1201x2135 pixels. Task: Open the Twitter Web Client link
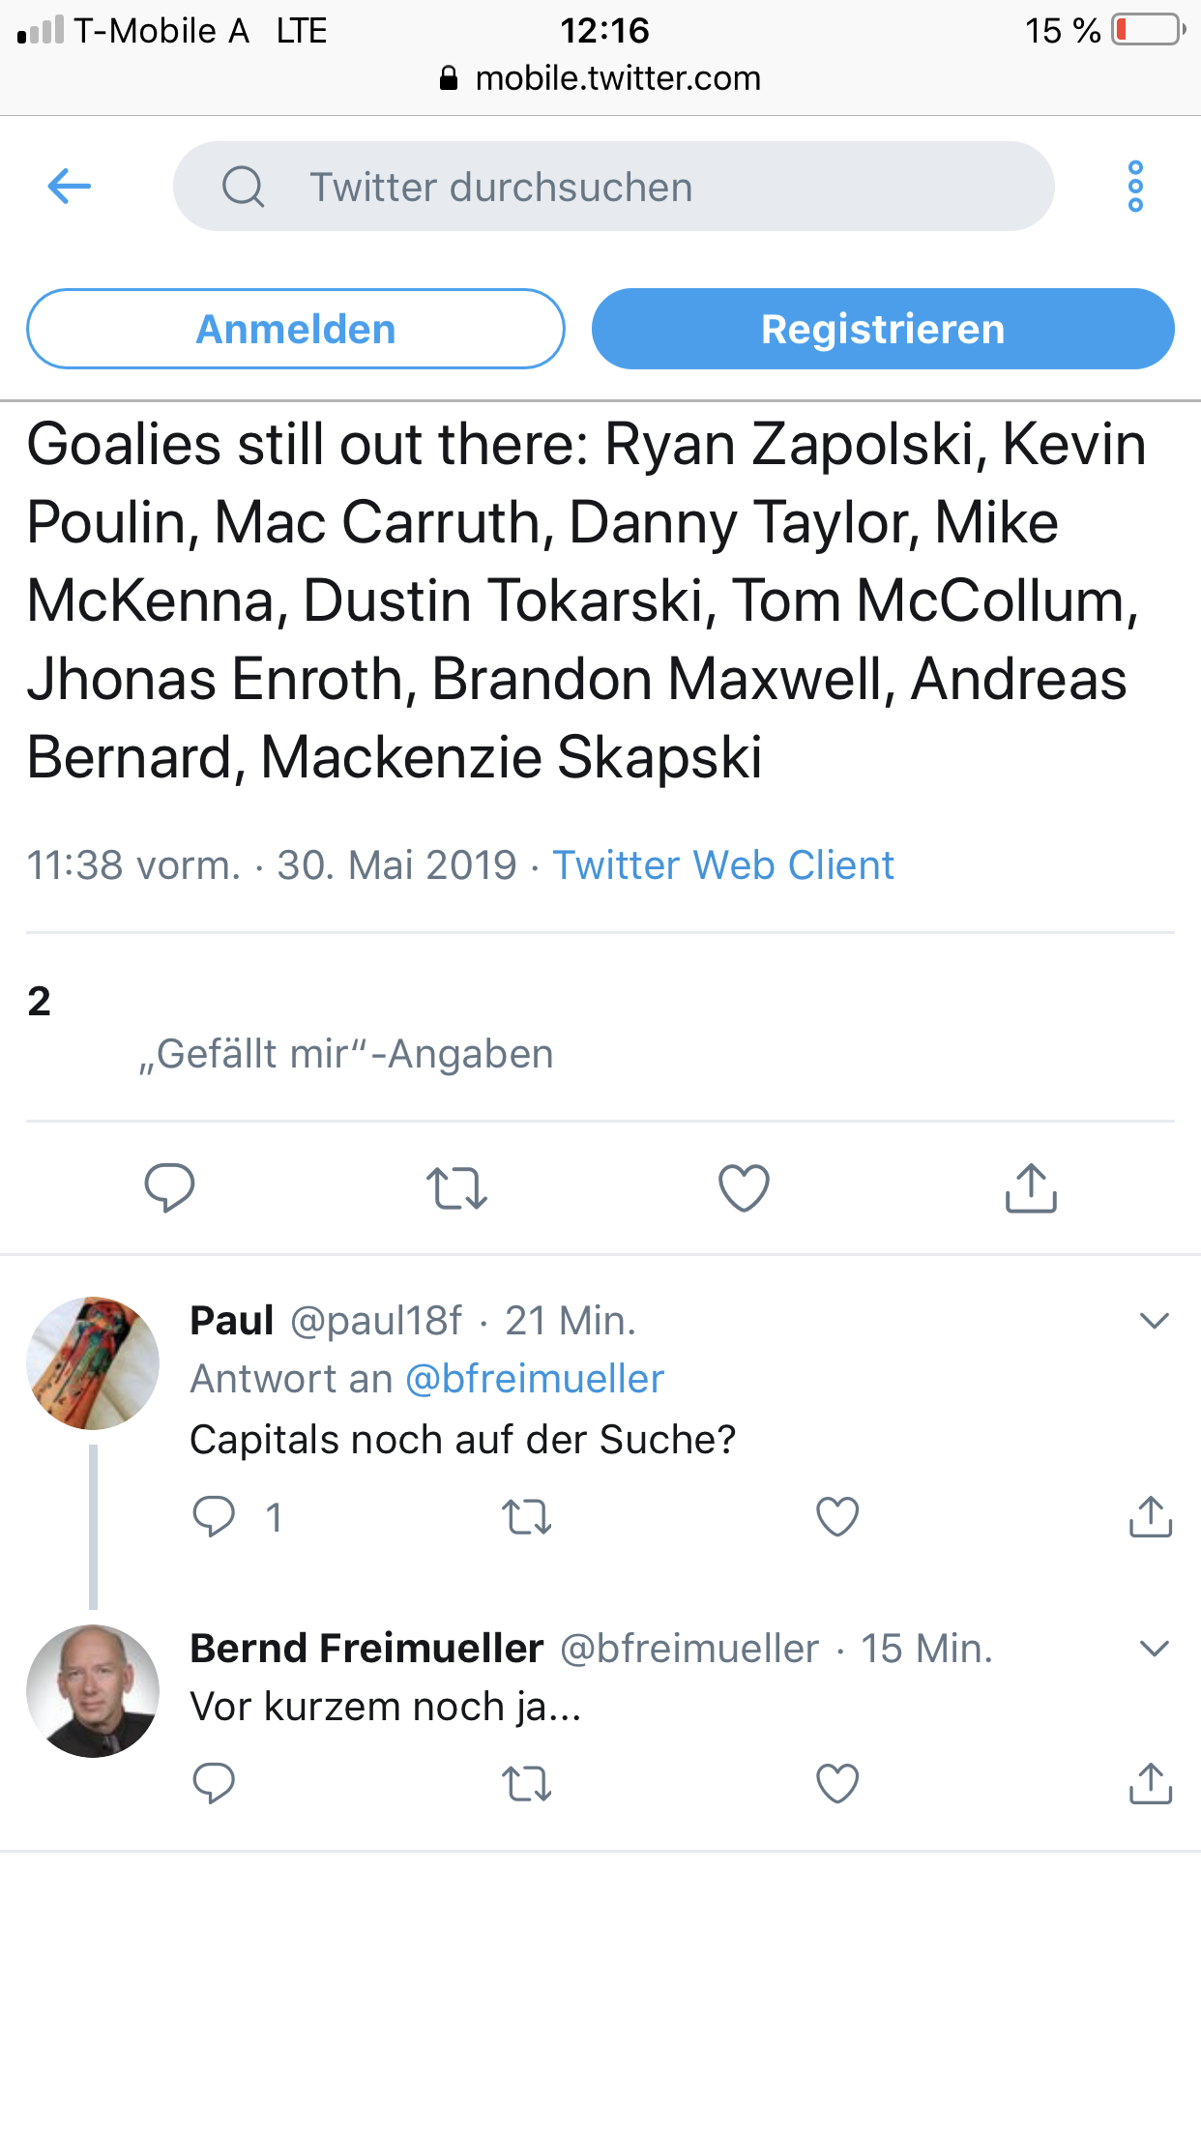coord(722,865)
